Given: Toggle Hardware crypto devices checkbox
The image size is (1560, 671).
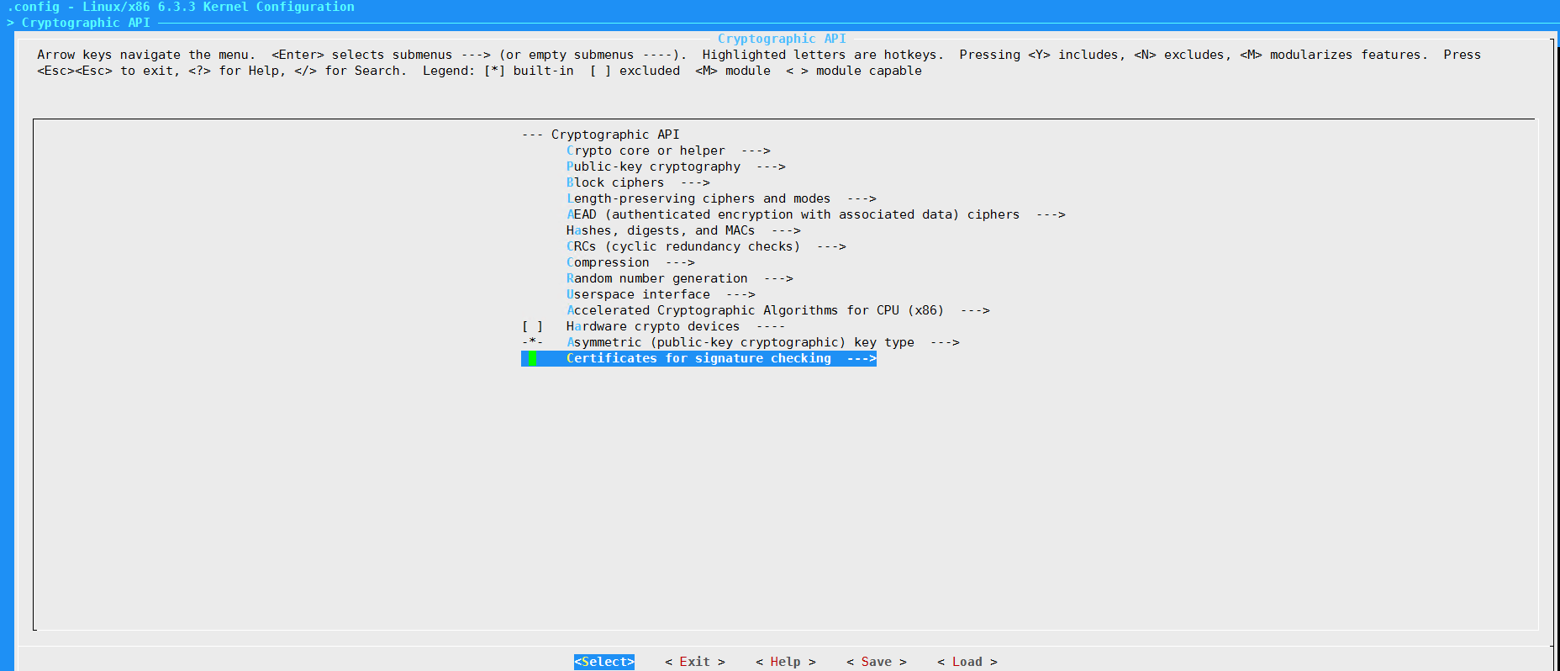Looking at the screenshot, I should click(x=532, y=326).
